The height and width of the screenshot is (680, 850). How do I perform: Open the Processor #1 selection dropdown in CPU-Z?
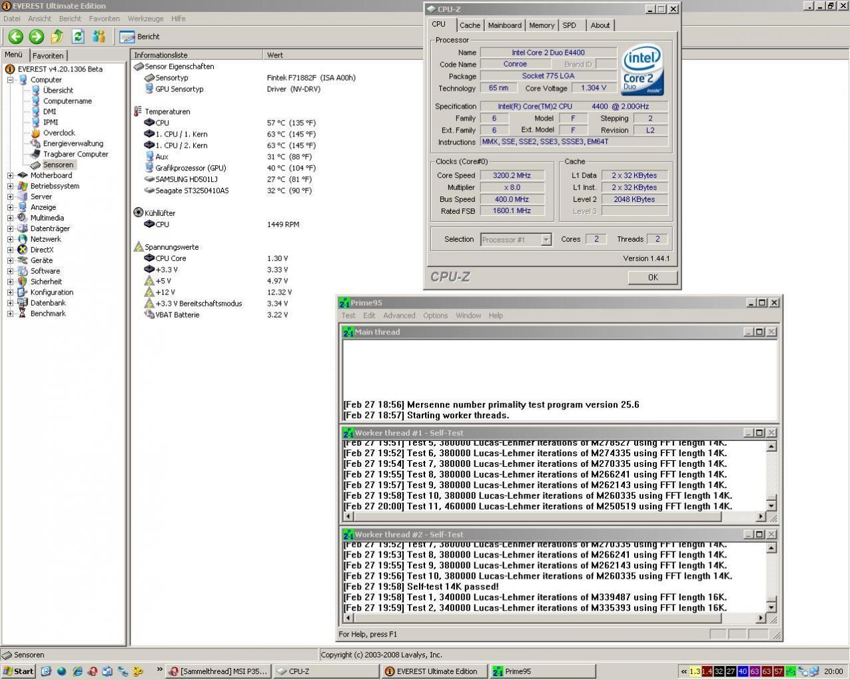coord(546,240)
